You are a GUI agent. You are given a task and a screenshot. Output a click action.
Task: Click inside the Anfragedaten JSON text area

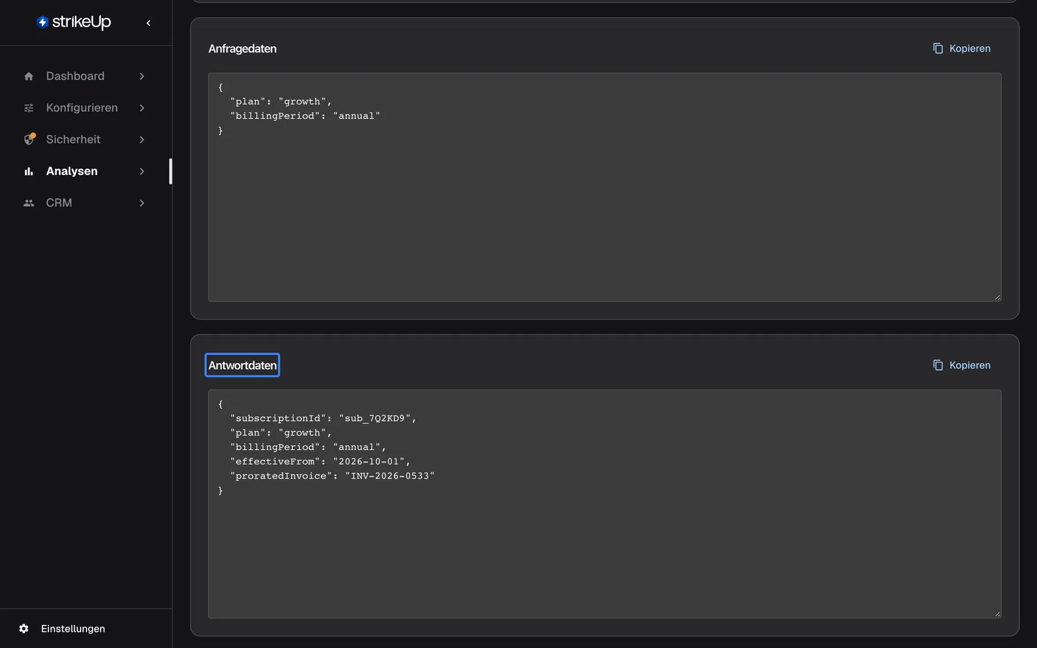[x=605, y=187]
